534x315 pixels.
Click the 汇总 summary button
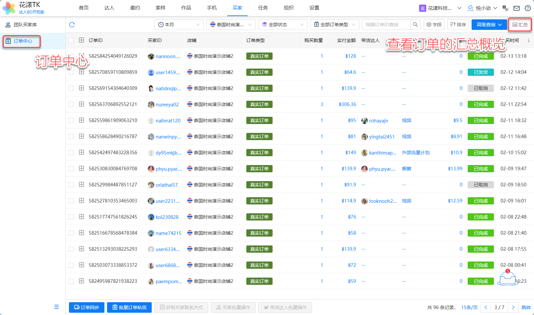coord(520,25)
